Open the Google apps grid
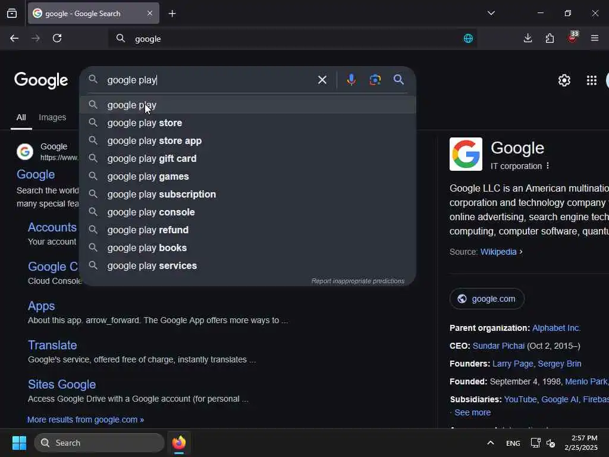Viewport: 609px width, 457px height. click(x=592, y=80)
